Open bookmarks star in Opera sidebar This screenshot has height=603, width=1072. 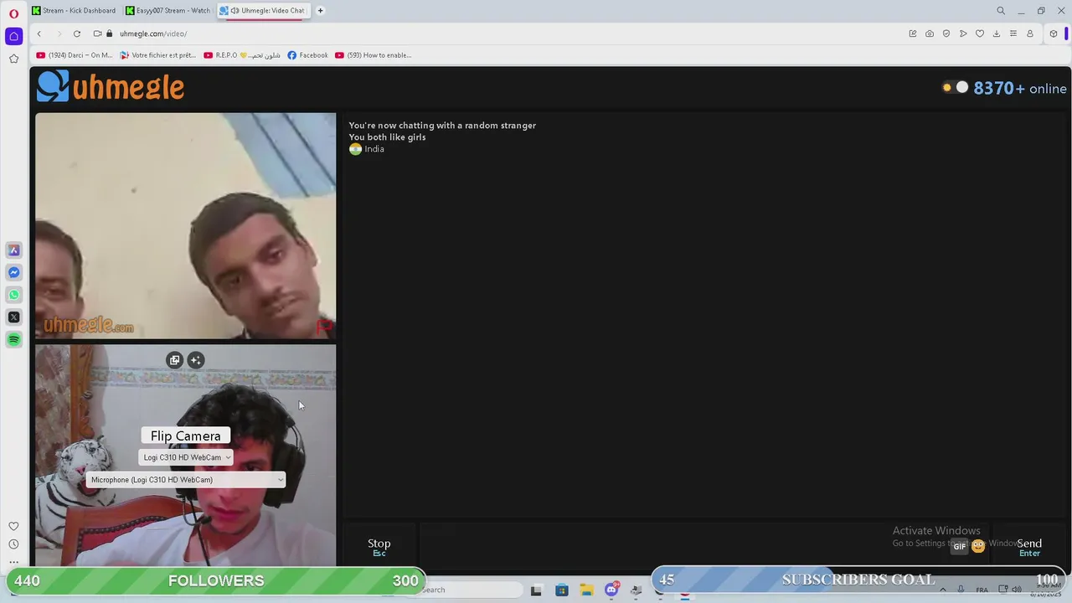13,59
